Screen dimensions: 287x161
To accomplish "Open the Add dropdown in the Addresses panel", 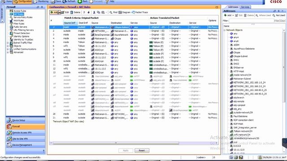I will (x=233, y=15).
